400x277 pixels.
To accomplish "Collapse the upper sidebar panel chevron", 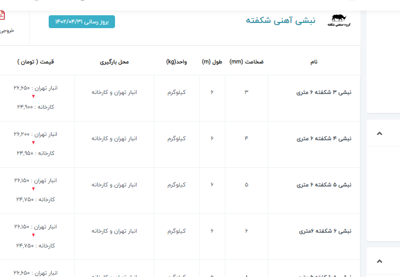I will pyautogui.click(x=379, y=133).
